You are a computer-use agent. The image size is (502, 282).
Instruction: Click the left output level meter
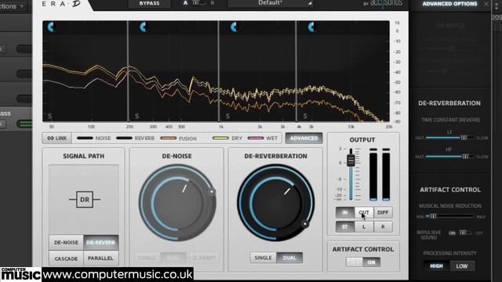pos(373,175)
